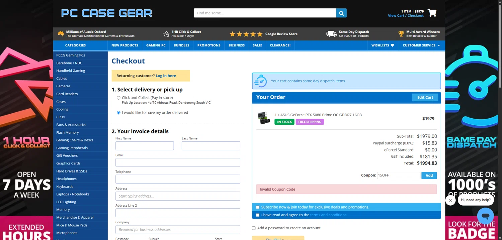Click the Same Day Dispatch truck icon

[331, 34]
